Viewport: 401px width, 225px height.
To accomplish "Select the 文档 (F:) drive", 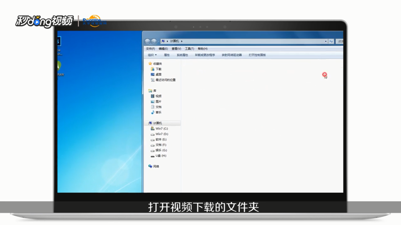I will [159, 145].
